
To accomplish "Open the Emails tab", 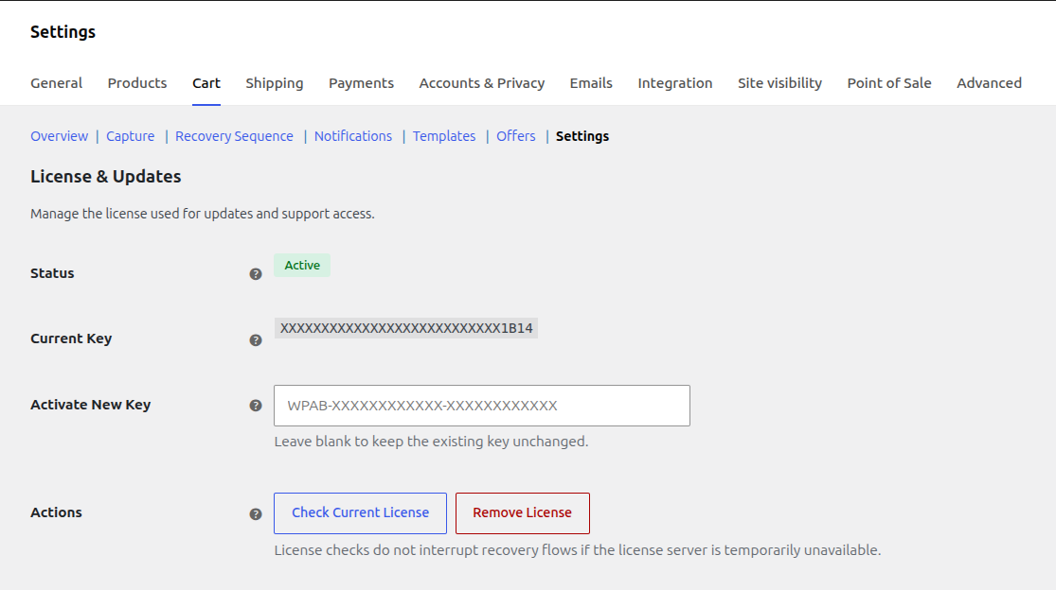I will pos(591,82).
